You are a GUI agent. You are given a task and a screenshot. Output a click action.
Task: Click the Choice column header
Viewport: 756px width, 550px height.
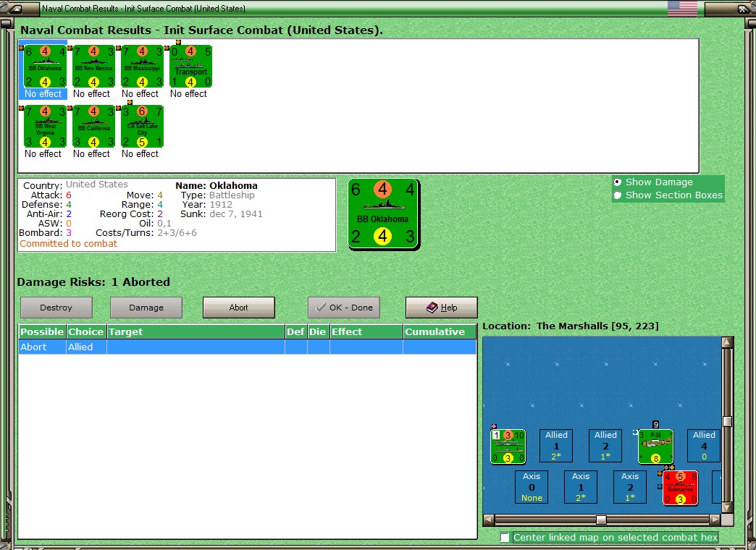coord(86,331)
